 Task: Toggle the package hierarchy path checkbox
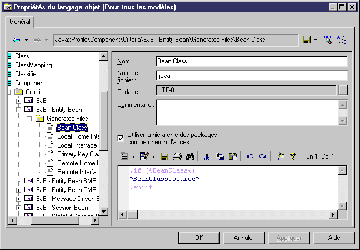(x=121, y=138)
